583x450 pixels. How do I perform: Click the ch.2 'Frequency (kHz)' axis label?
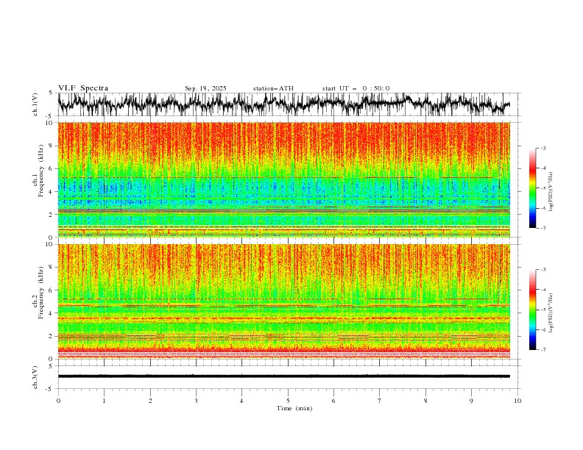pos(41,293)
